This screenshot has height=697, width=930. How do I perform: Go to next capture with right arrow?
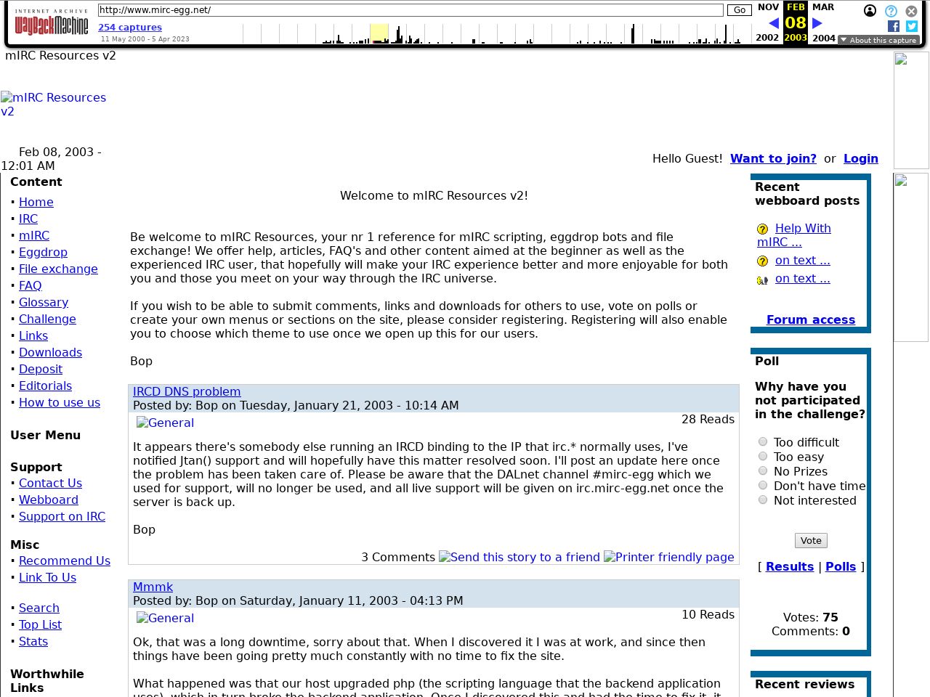pyautogui.click(x=817, y=23)
